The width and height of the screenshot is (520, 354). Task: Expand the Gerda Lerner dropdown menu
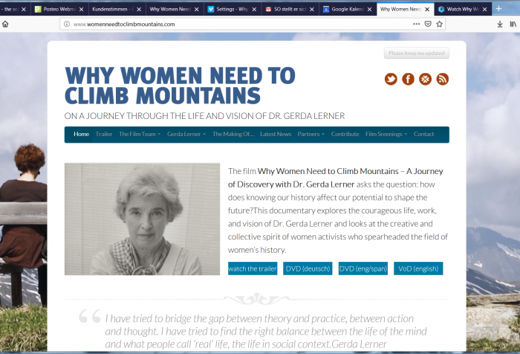point(186,134)
